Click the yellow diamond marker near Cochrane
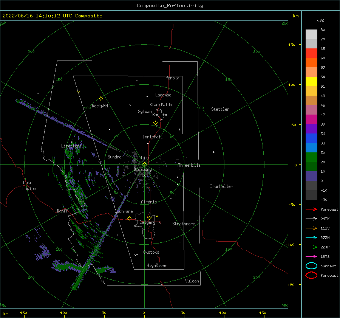 (130, 219)
